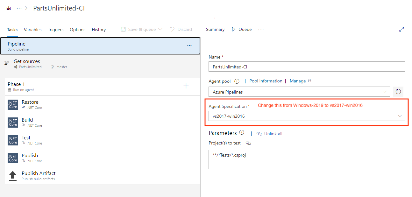Open the Triggers tab
412x197 pixels.
55,29
